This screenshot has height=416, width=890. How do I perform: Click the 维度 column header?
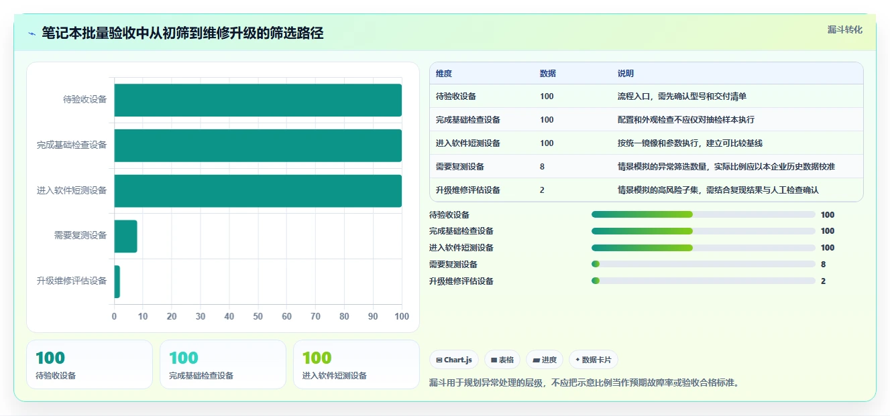coord(444,74)
